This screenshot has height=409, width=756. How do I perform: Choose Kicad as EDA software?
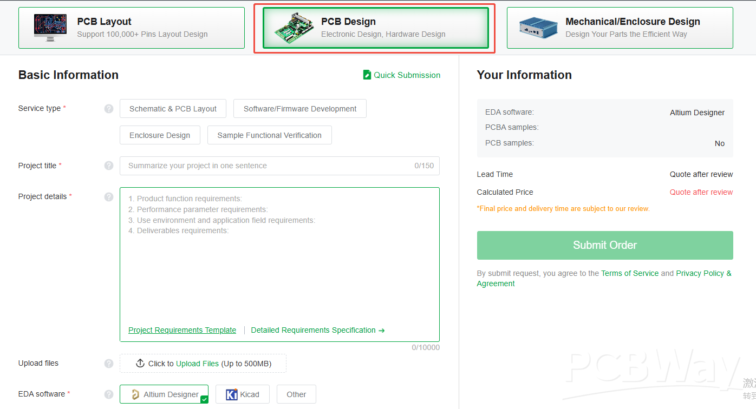pyautogui.click(x=242, y=394)
